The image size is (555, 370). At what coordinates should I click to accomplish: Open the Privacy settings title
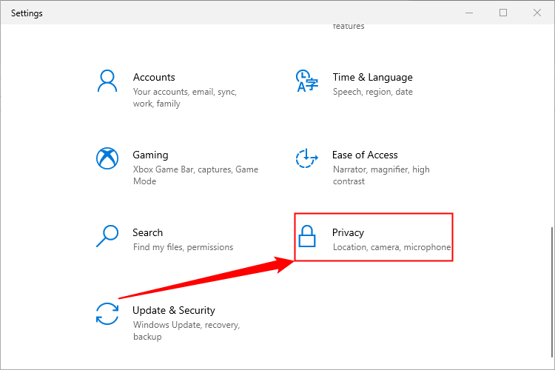pyautogui.click(x=348, y=232)
